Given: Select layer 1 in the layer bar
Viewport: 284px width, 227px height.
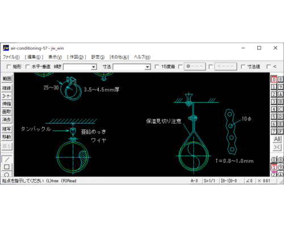Looking at the screenshot, I should tap(274, 87).
